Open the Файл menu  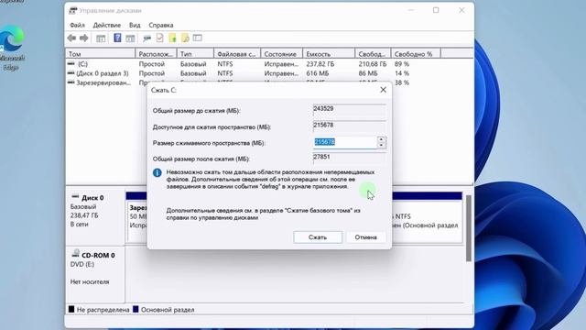point(77,25)
